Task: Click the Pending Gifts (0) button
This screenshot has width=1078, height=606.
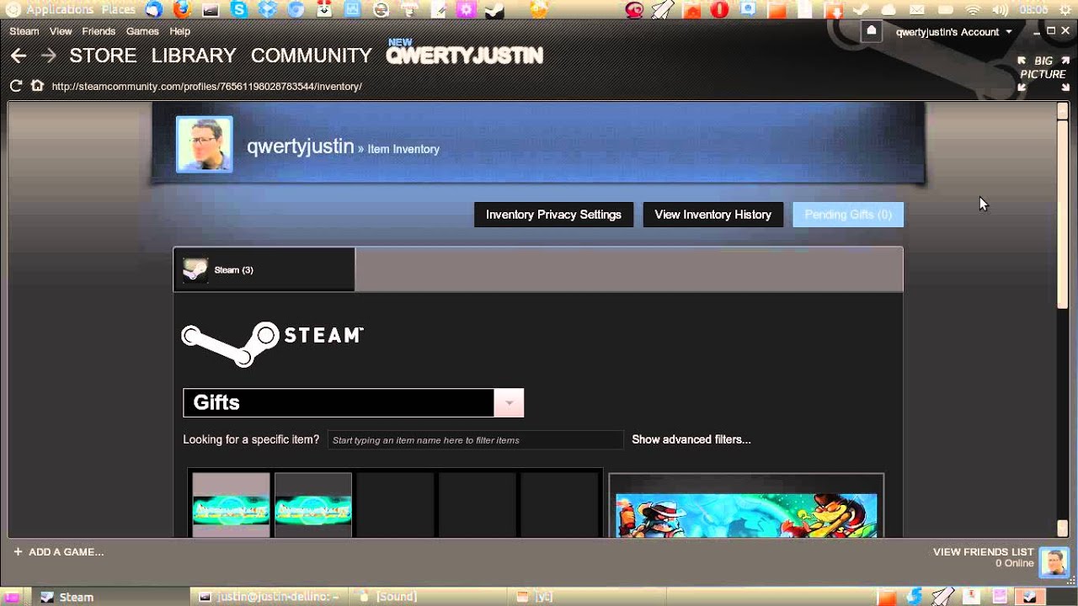Action: click(848, 215)
